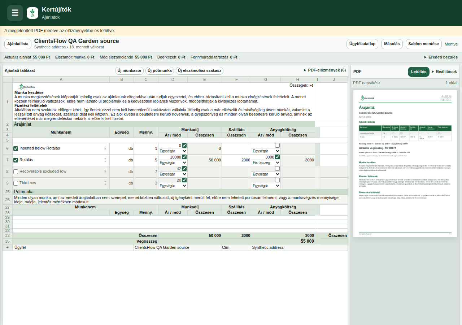Open Recoverable excluded row material Egységár dropdown

pyautogui.click(x=266, y=174)
